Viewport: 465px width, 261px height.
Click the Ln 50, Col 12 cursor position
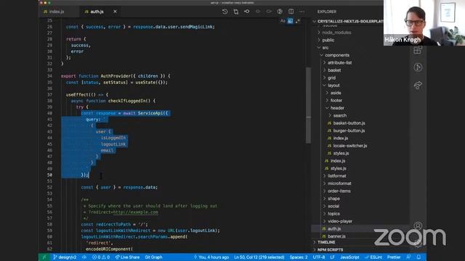(259, 257)
